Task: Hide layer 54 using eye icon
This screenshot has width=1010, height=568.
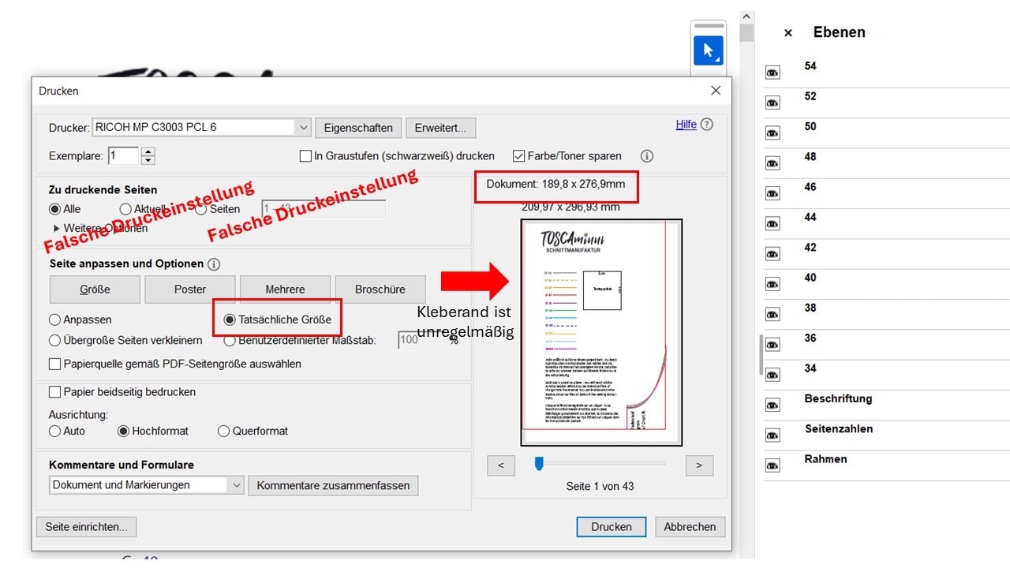Action: (772, 73)
